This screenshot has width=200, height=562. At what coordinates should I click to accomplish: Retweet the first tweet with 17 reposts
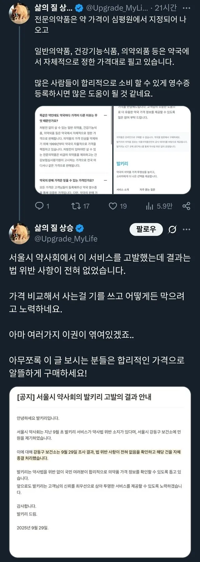[x=76, y=206]
